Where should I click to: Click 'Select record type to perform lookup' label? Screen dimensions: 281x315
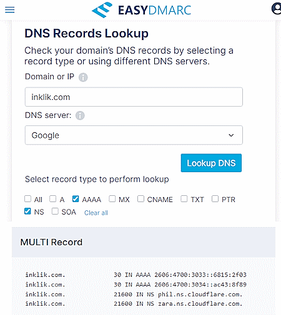97,179
